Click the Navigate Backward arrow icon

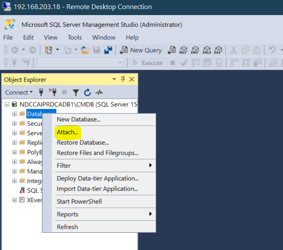15,50
